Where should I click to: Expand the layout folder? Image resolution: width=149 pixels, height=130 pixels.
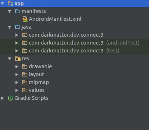pyautogui.click(x=17, y=74)
